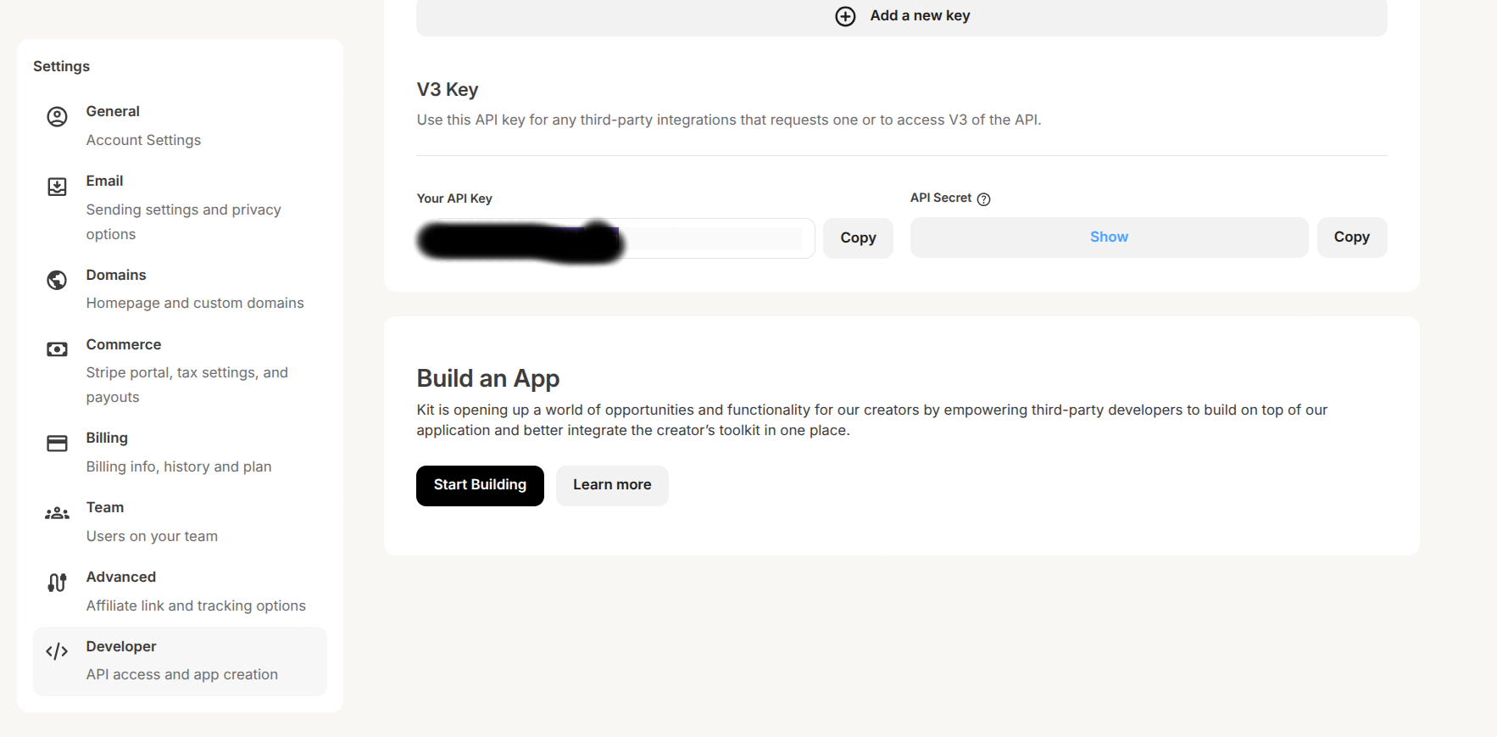Click Account Settings subtitle text
This screenshot has height=737, width=1497.
(143, 140)
